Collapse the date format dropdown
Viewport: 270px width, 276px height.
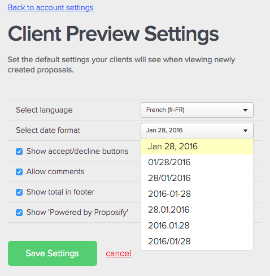point(197,131)
